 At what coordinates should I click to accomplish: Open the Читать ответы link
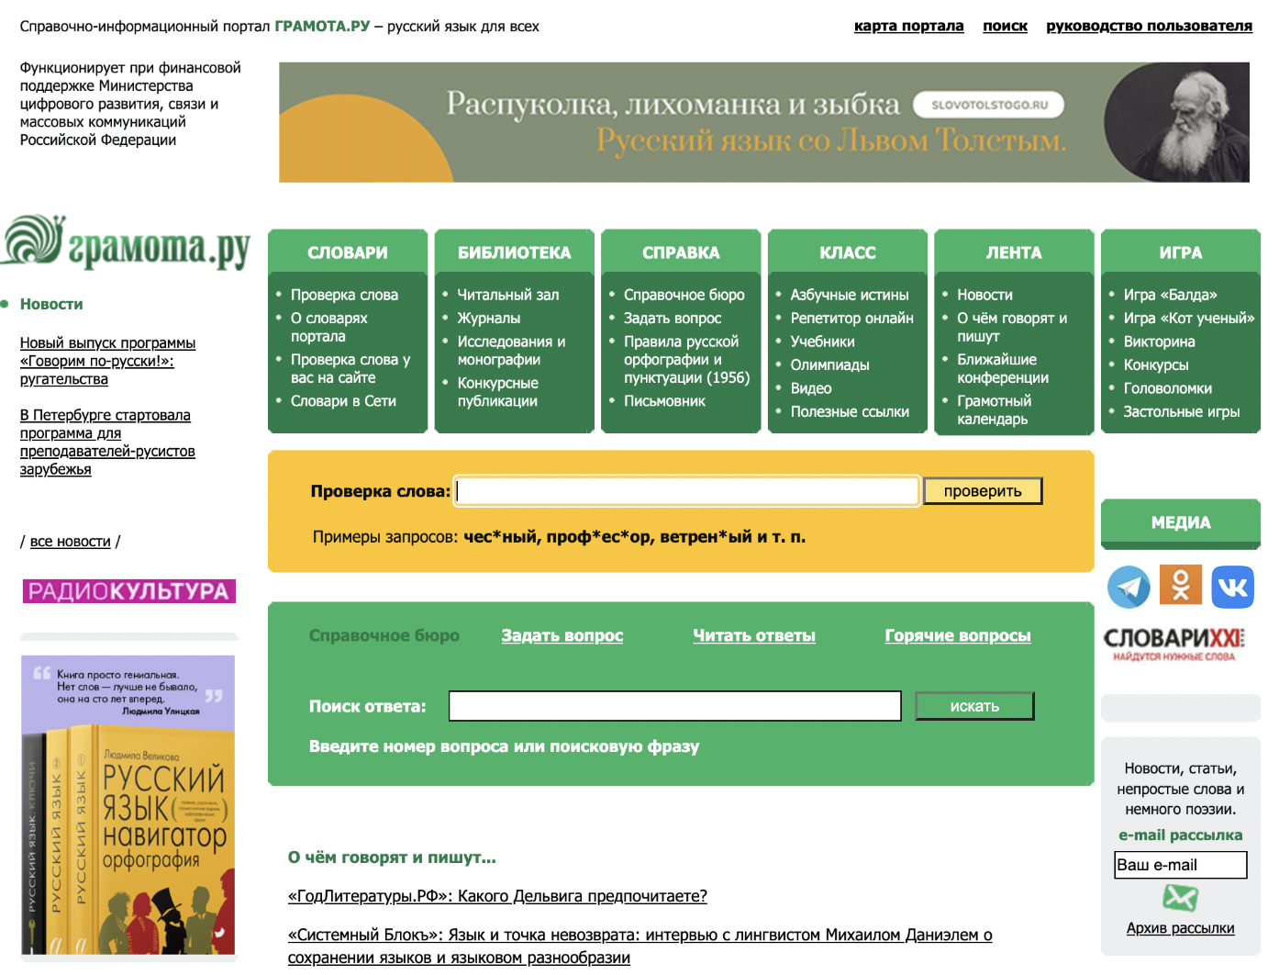754,635
